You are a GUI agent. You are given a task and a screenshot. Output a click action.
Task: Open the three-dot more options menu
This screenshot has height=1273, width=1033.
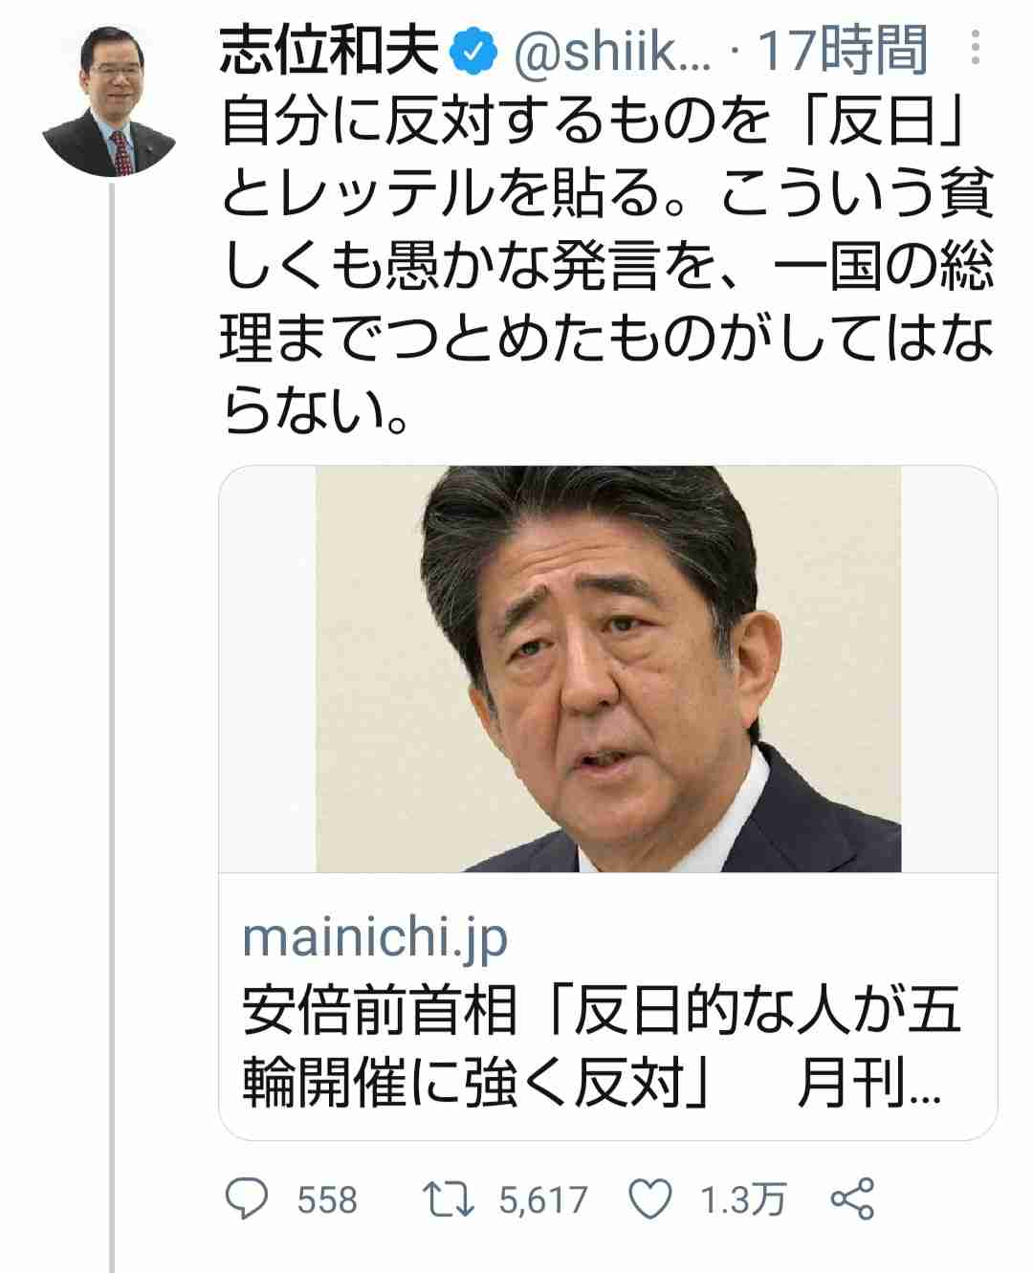point(975,47)
